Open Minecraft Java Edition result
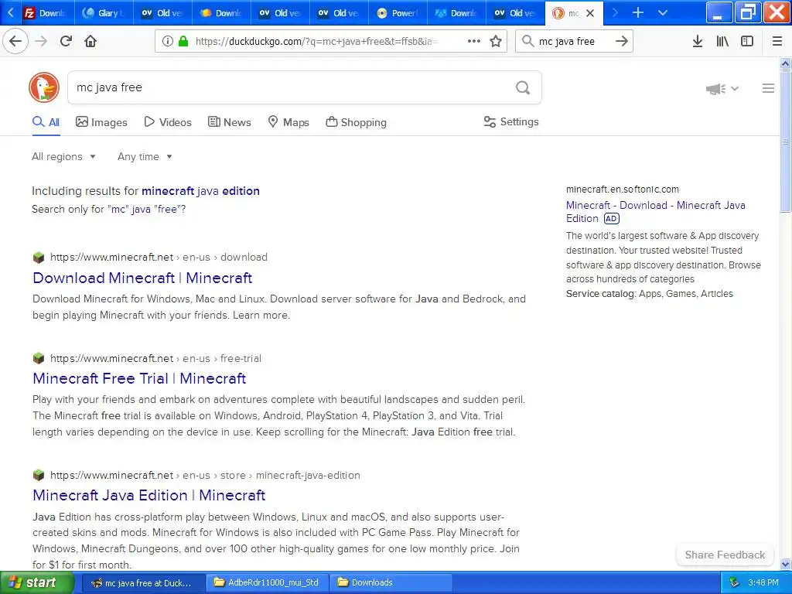792x594 pixels. [149, 495]
